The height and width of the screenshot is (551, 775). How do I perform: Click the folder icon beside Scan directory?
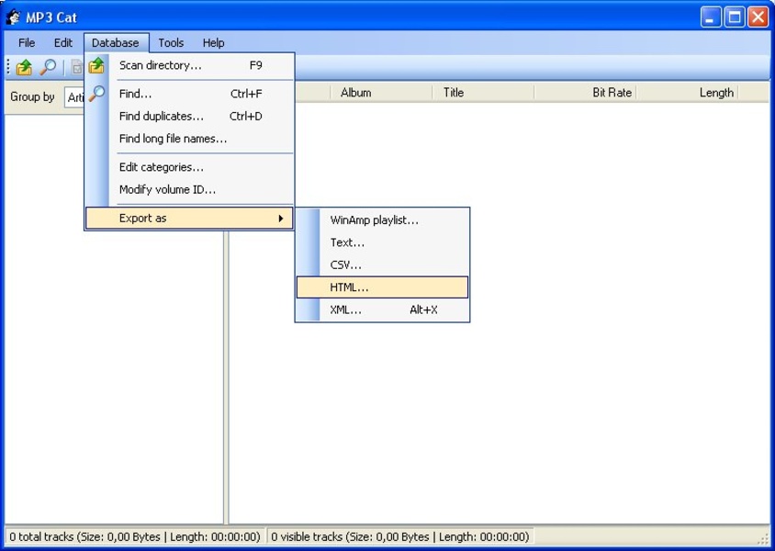point(96,66)
